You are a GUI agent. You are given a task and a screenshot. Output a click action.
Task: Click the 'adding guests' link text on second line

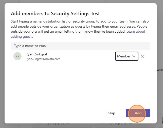click(22, 37)
